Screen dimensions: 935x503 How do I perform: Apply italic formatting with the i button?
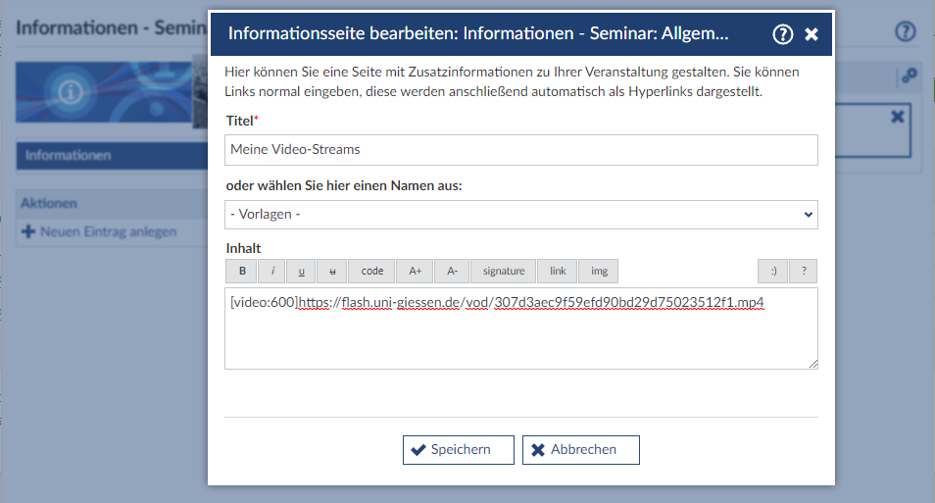point(271,272)
